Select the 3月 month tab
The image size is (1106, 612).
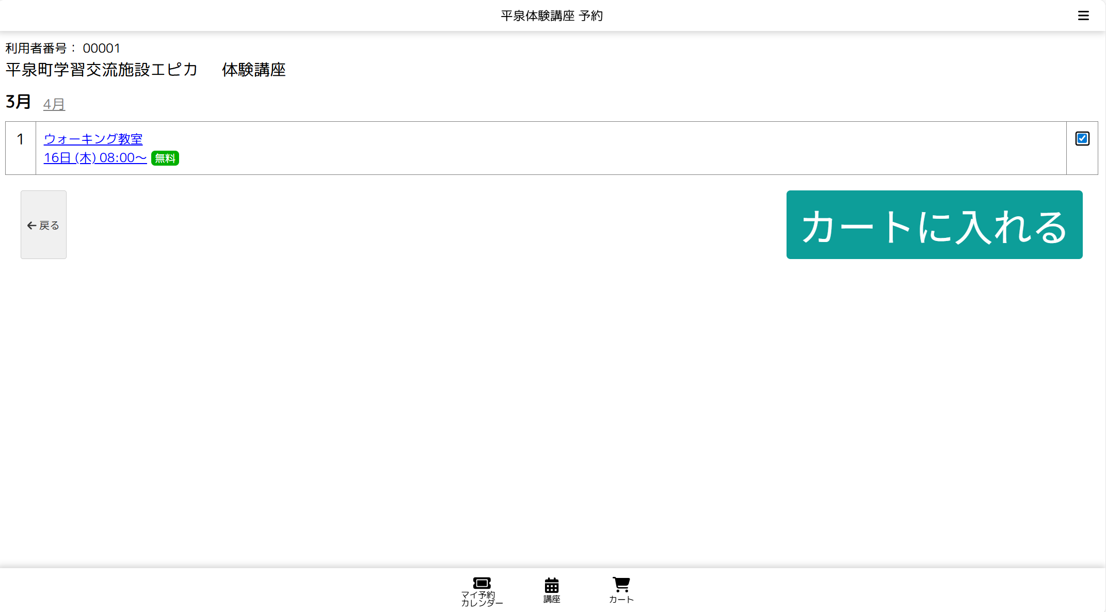[x=18, y=102]
